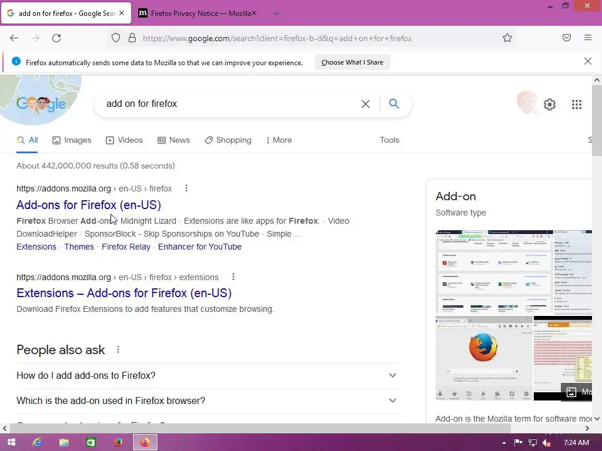Open the Google apps grid
Image resolution: width=602 pixels, height=451 pixels.
click(577, 105)
